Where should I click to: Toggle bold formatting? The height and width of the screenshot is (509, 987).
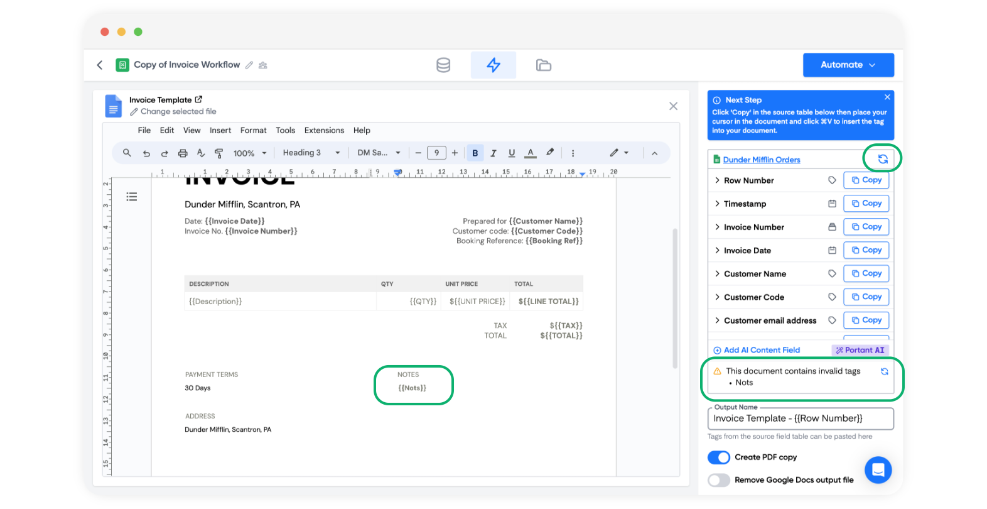tap(475, 153)
